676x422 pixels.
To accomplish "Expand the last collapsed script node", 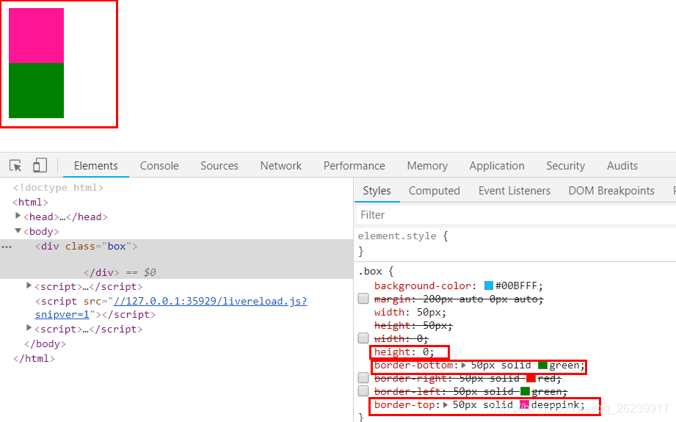I will coord(29,327).
